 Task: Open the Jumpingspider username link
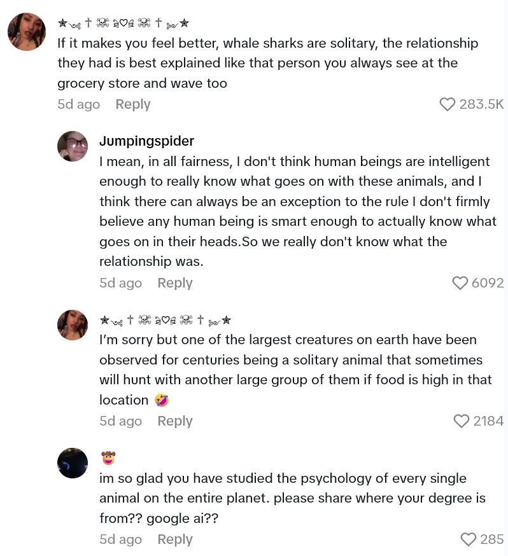pyautogui.click(x=146, y=141)
